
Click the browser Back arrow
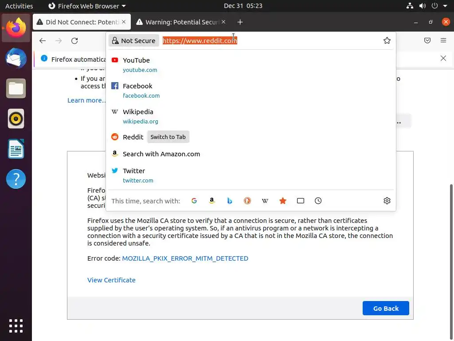[x=43, y=40]
